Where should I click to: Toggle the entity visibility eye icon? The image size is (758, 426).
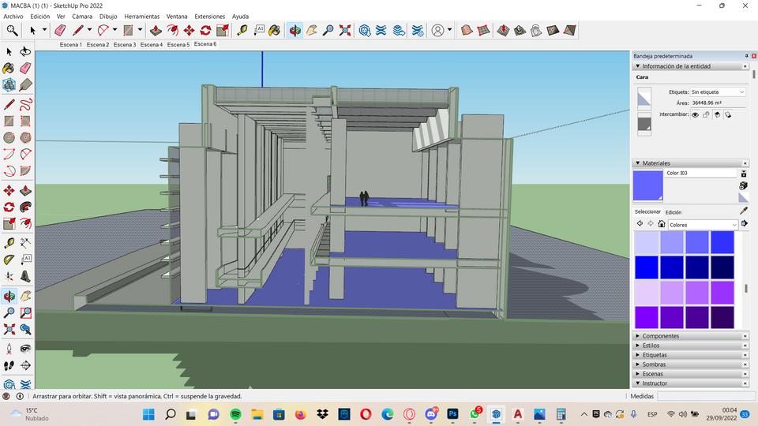(695, 114)
